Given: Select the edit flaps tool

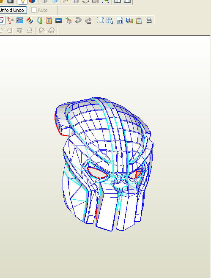Looking at the screenshot, I should point(20,20).
